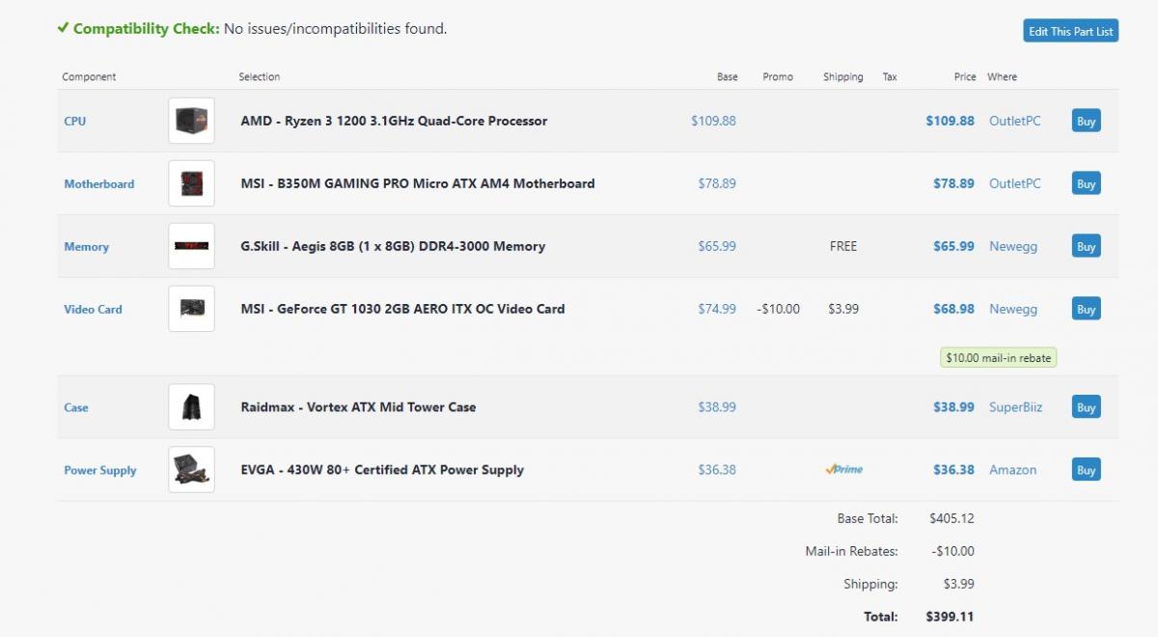
Task: Click the $109.88 CPU base price
Action: [x=713, y=121]
